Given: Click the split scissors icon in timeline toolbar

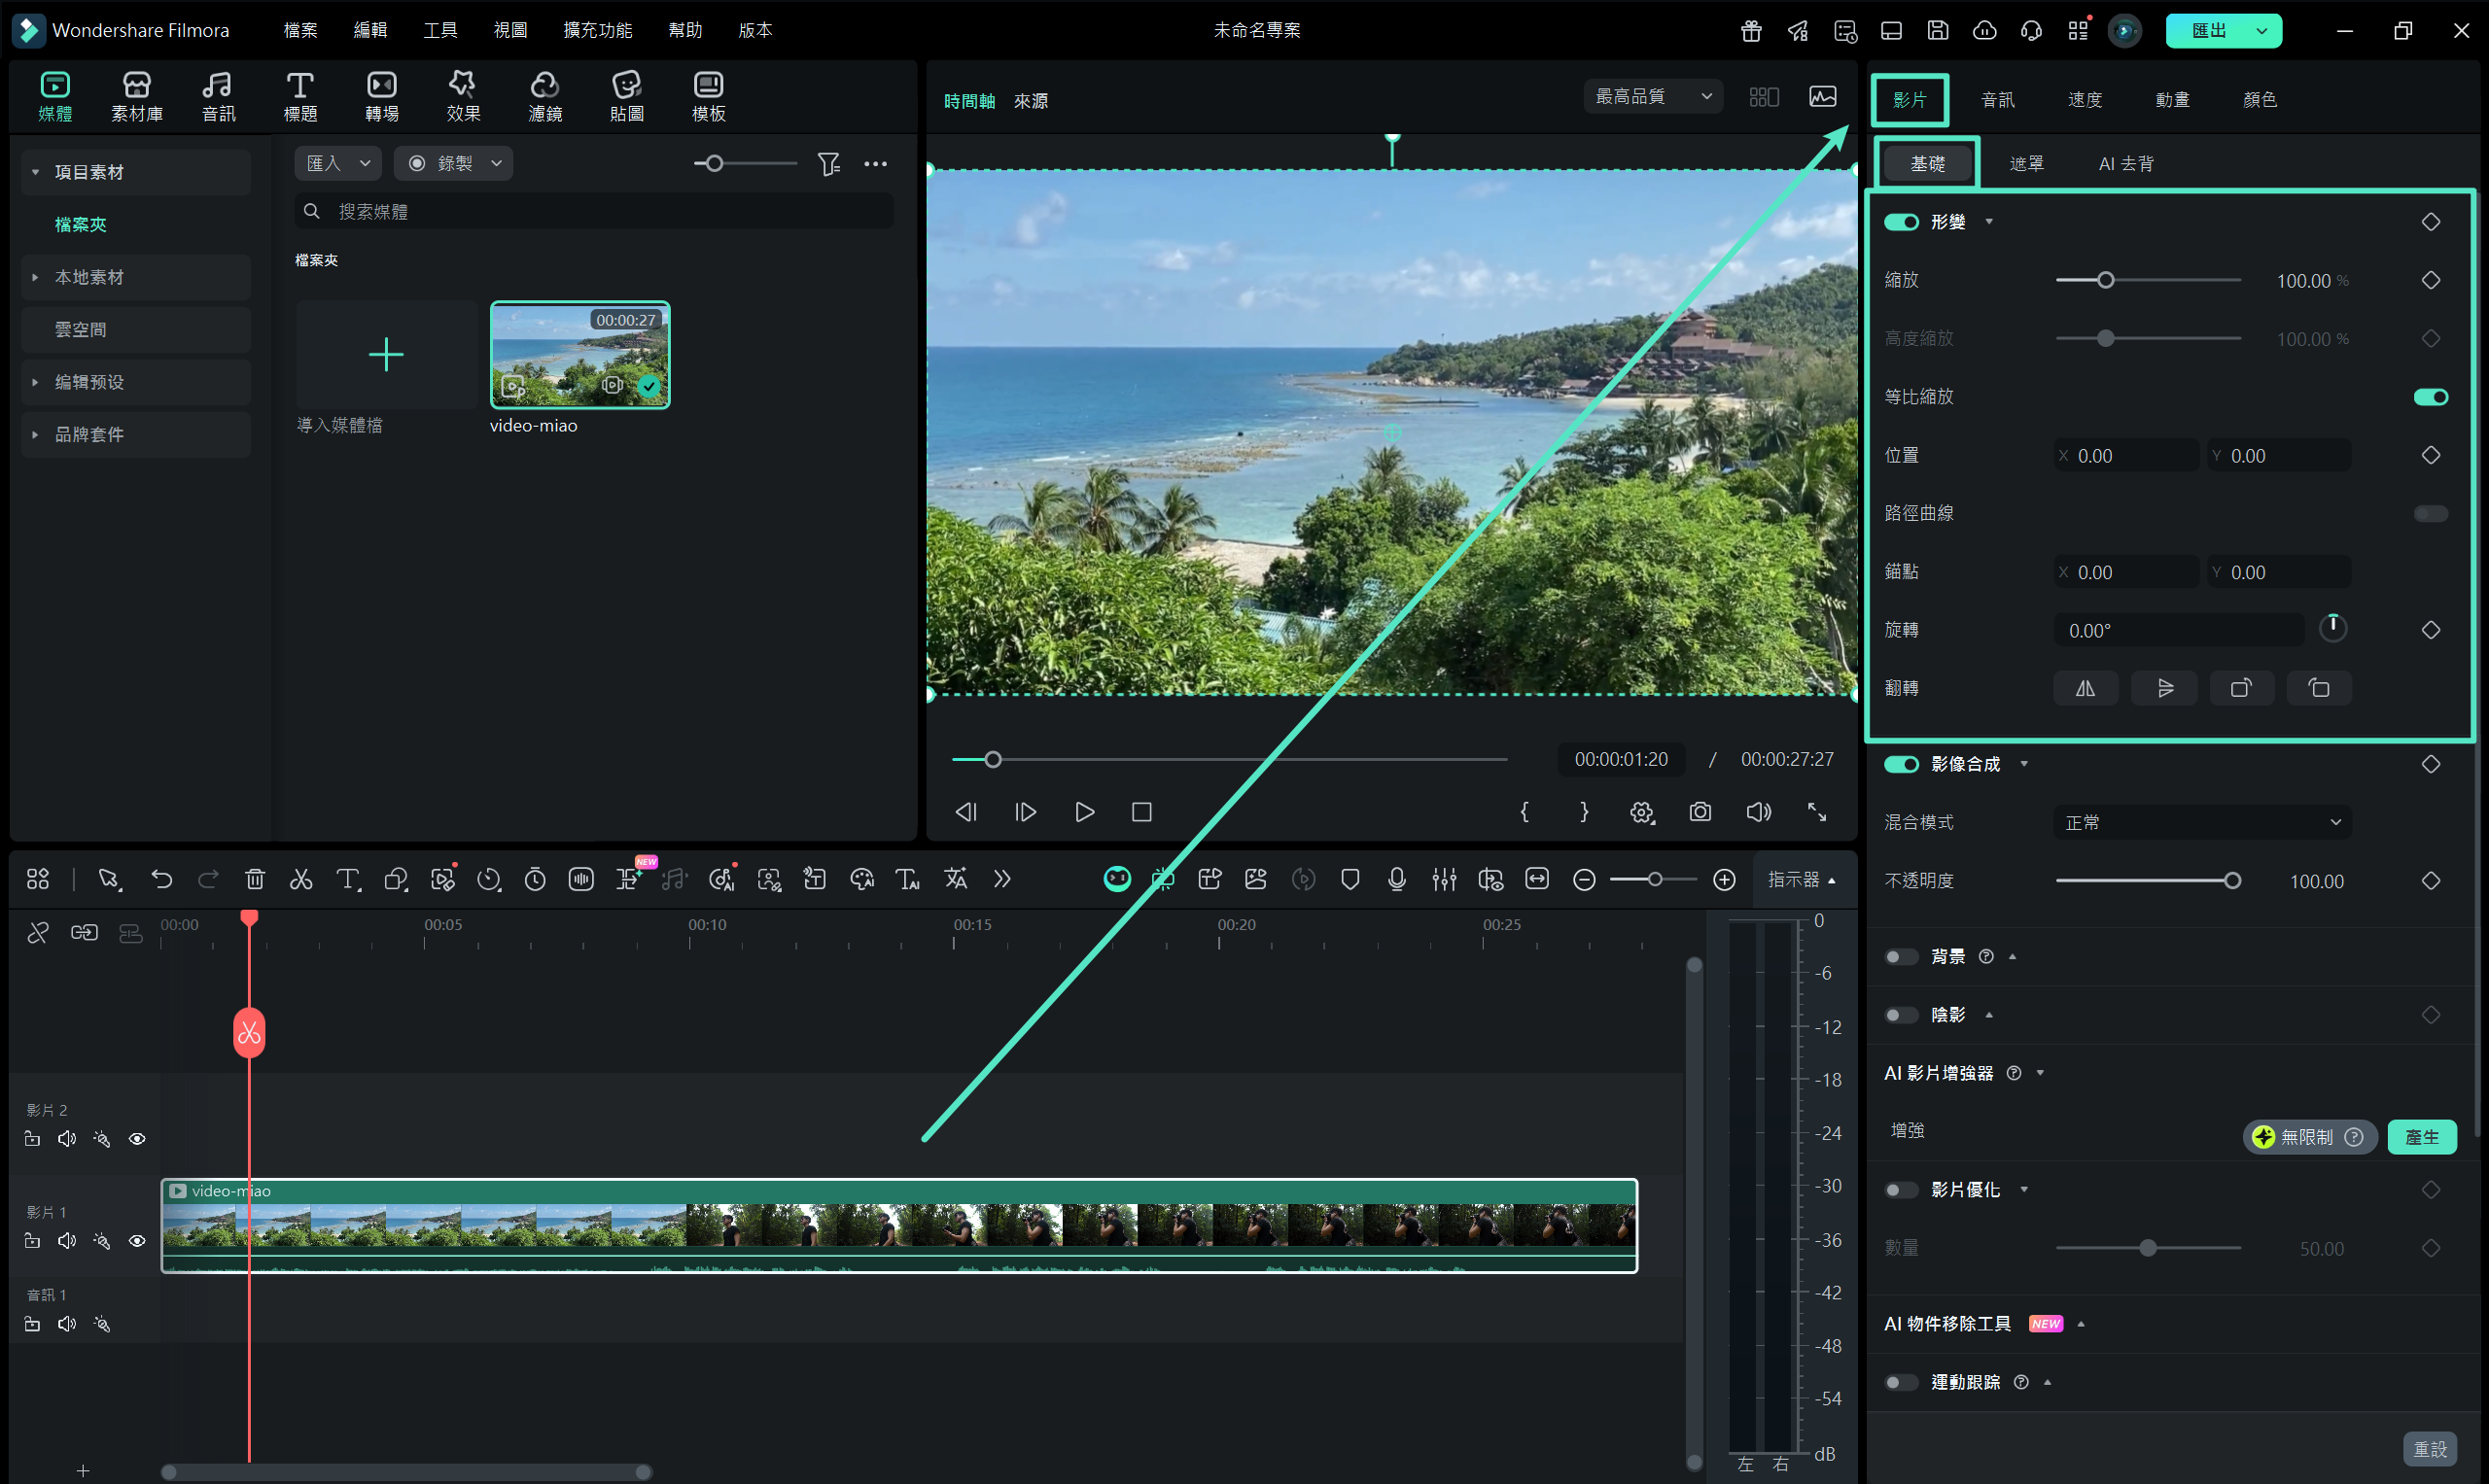Looking at the screenshot, I should click(x=300, y=879).
